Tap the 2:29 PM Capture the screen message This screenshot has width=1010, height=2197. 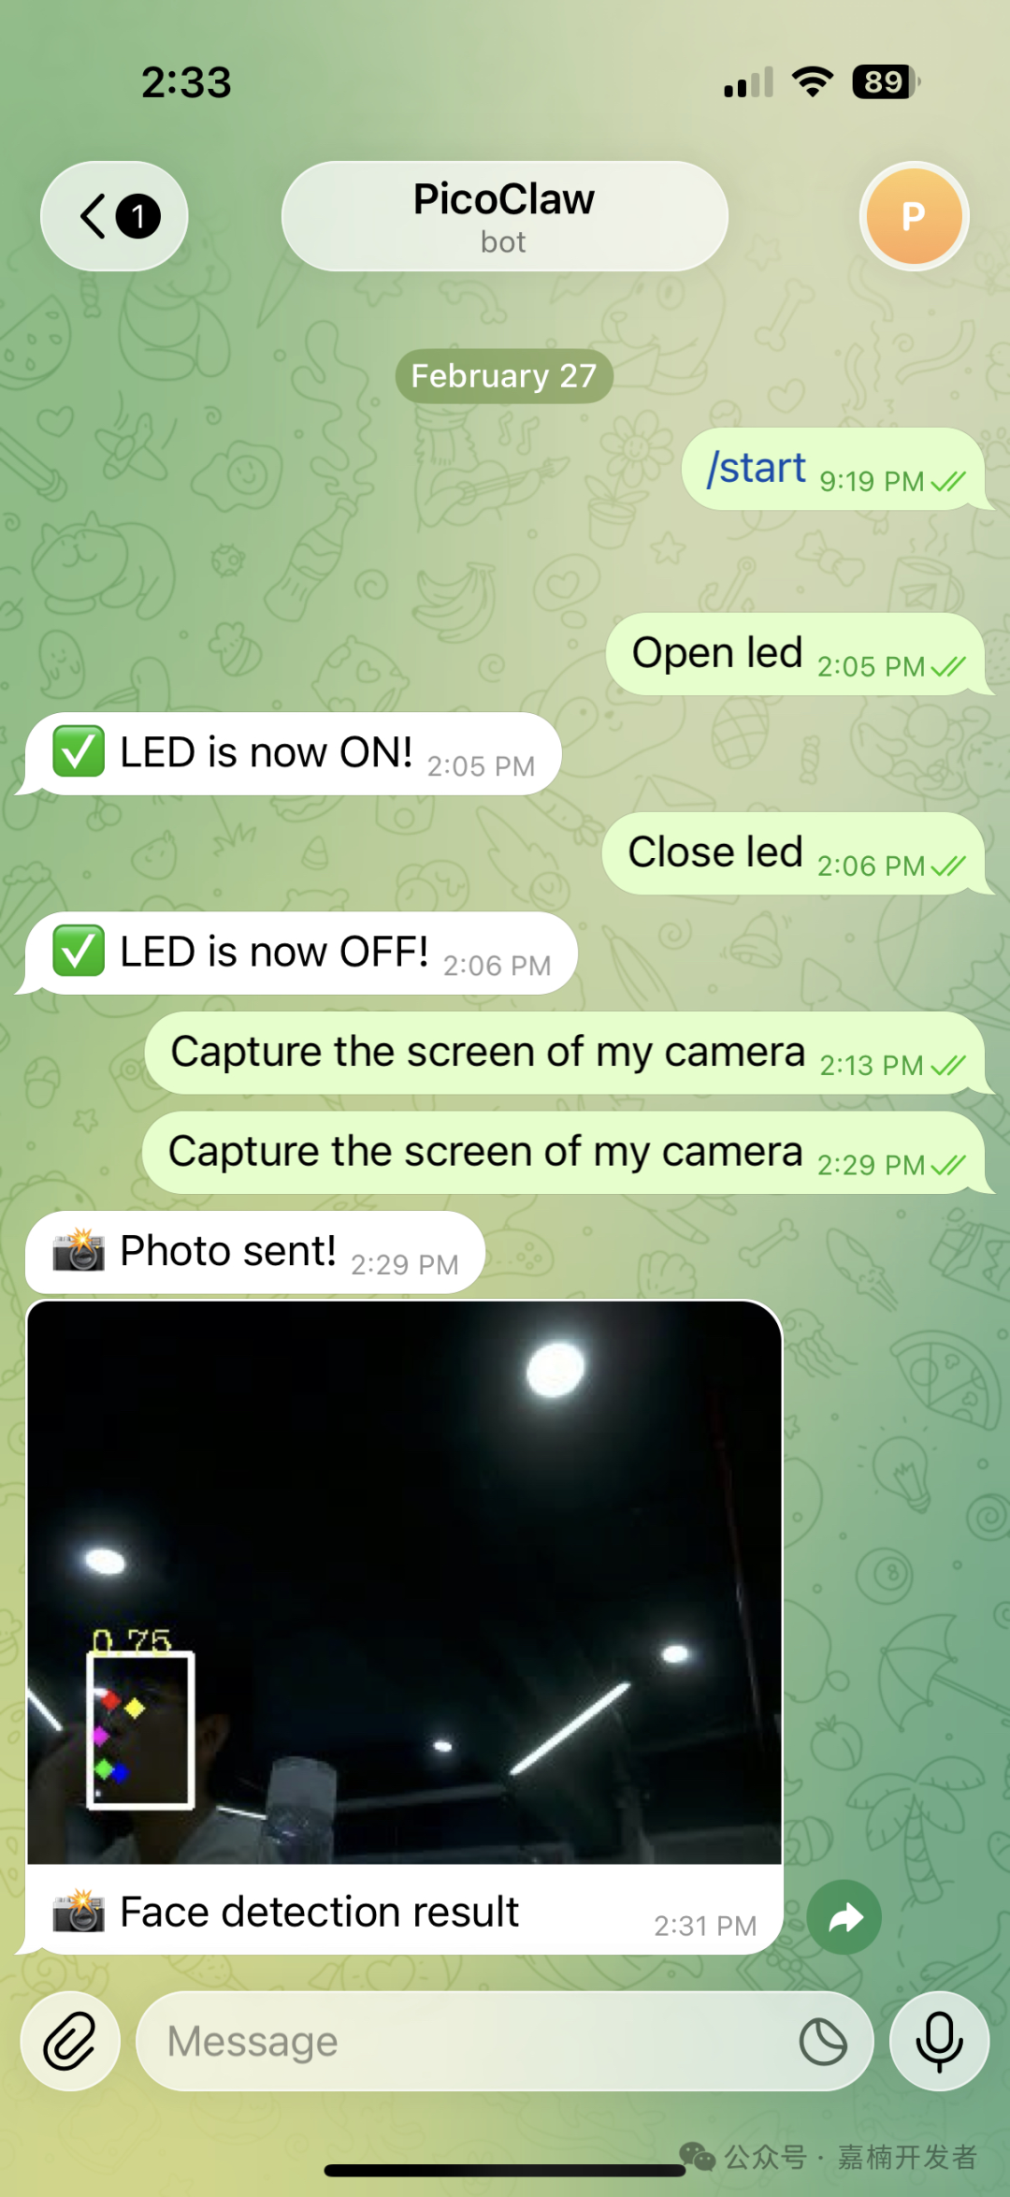[564, 1153]
